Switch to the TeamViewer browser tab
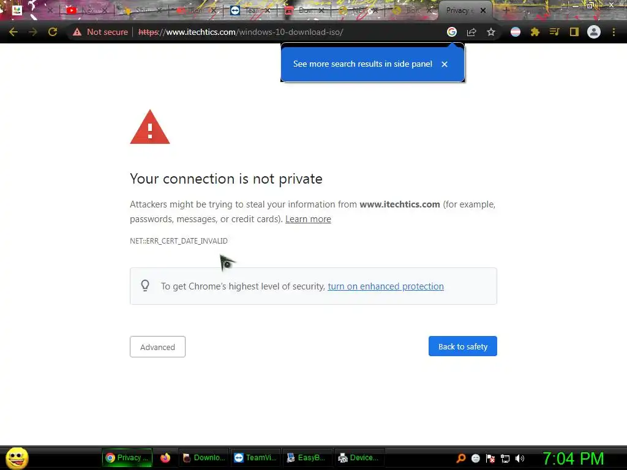The image size is (627, 470). coord(250,11)
